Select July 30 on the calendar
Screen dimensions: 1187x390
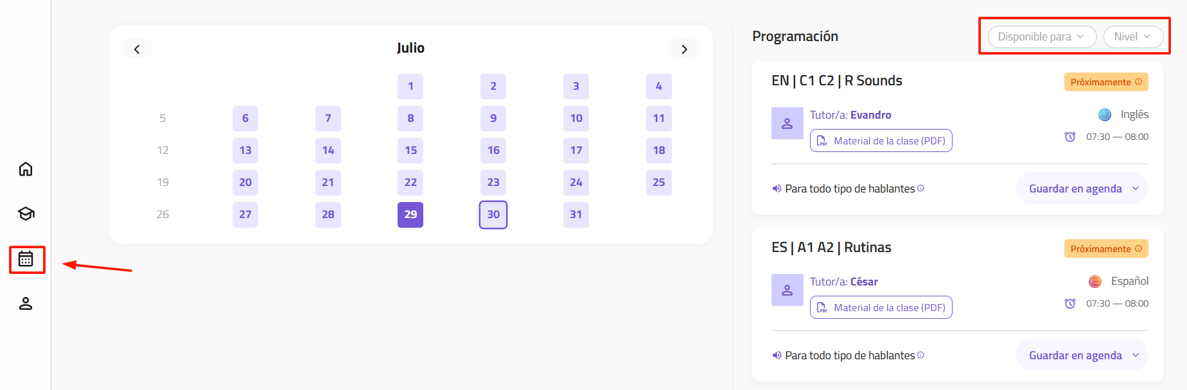click(x=493, y=214)
